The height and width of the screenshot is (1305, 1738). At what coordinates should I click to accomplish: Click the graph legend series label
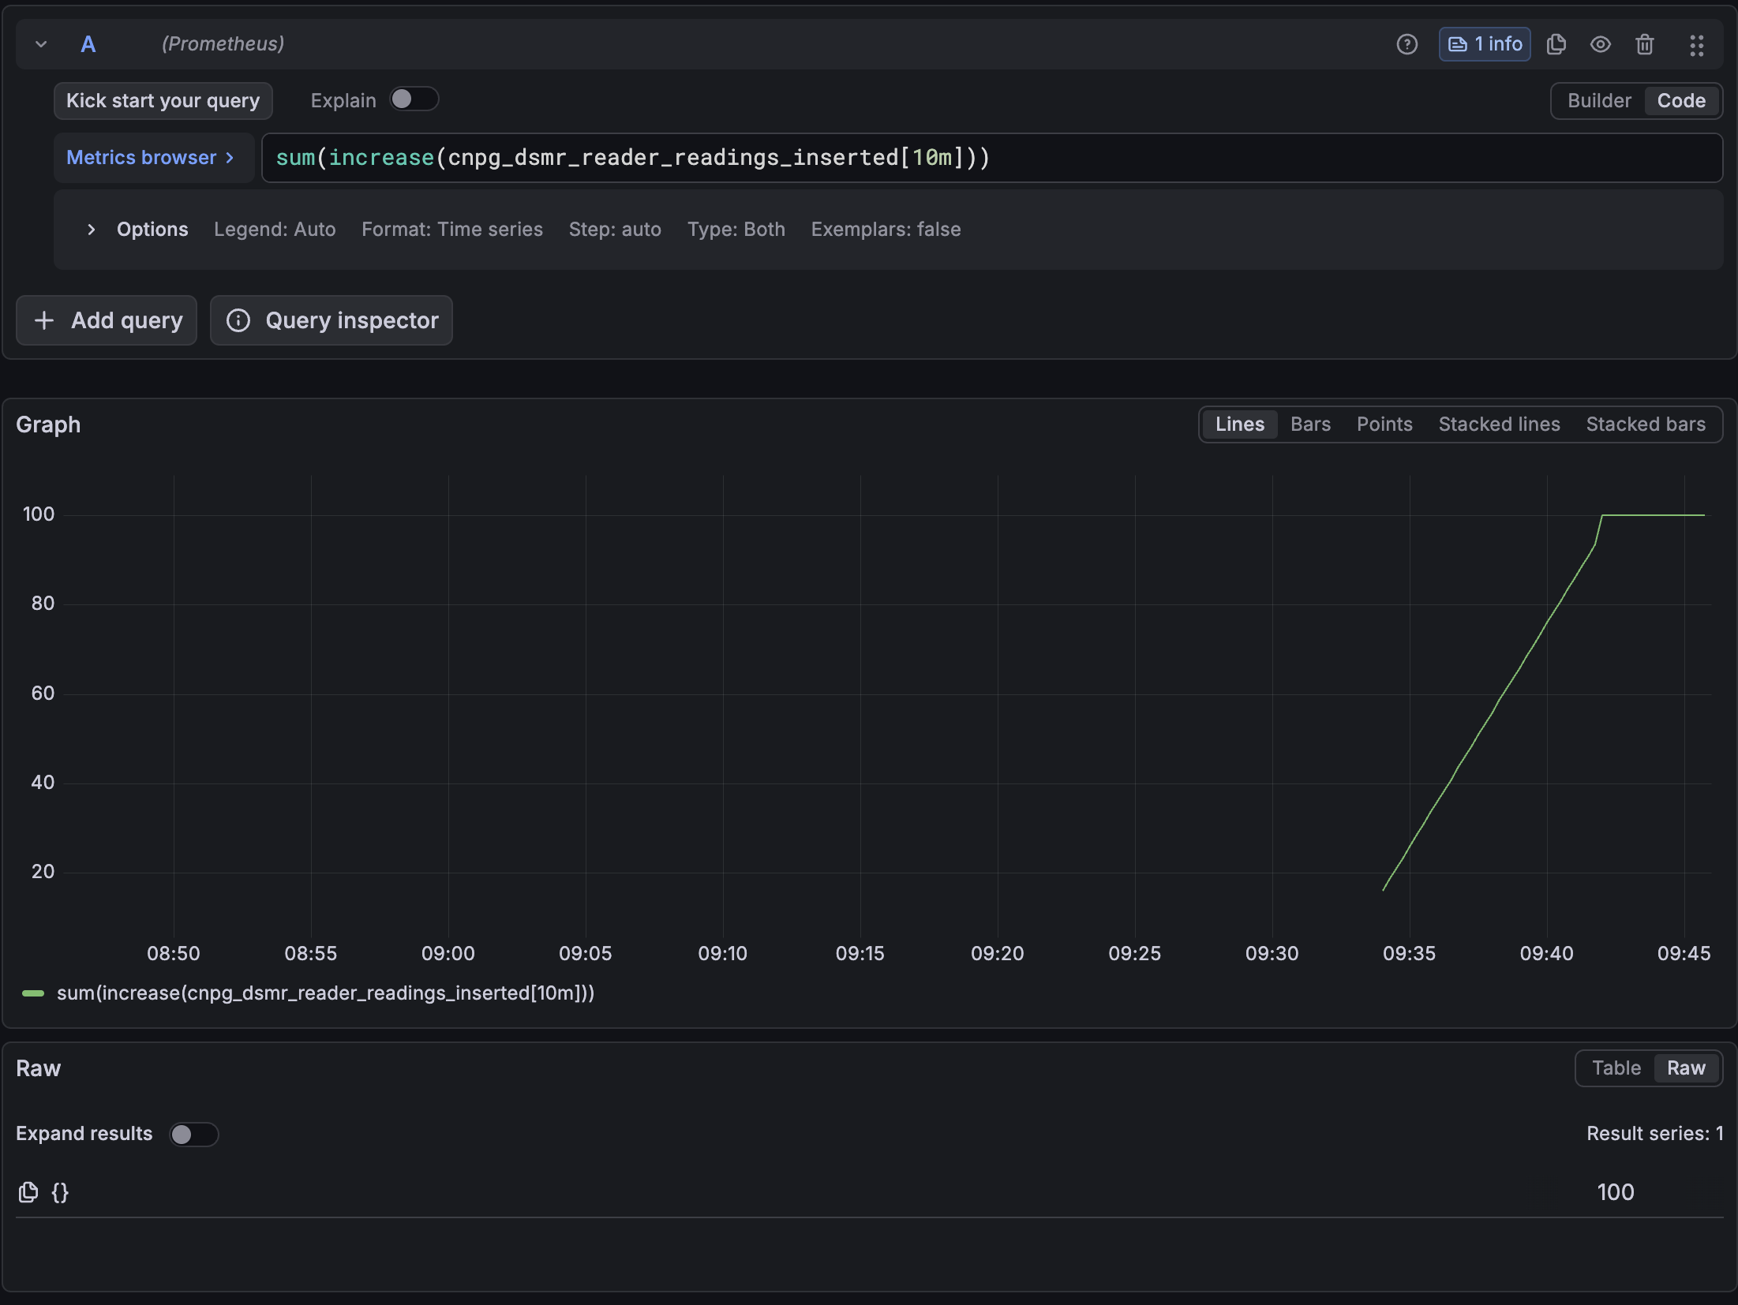click(x=325, y=993)
